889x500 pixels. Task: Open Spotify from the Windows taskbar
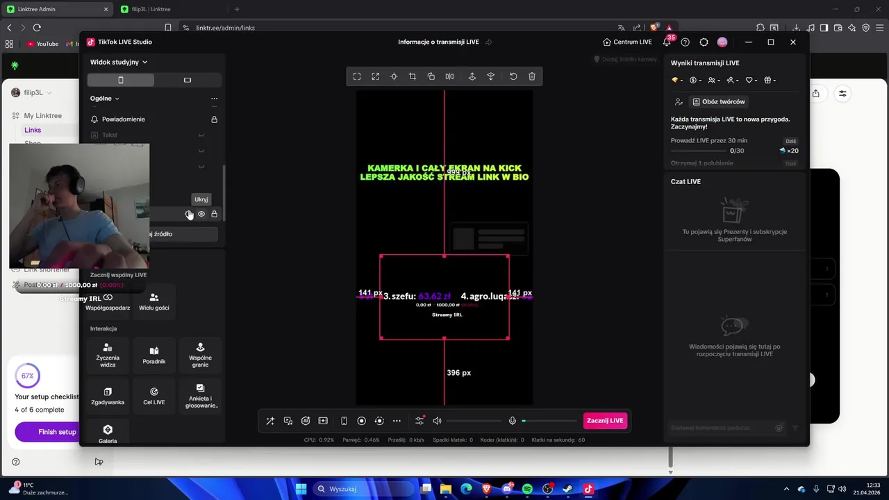pos(527,489)
